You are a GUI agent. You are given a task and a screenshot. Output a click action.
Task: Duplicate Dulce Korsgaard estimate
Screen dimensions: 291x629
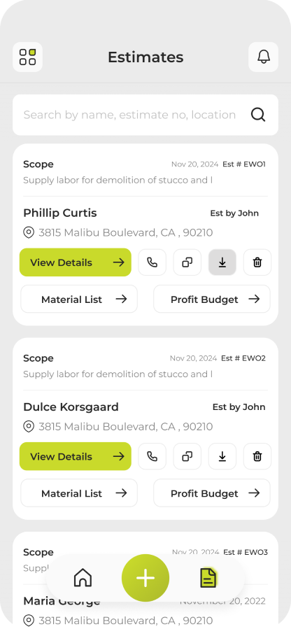[187, 456]
